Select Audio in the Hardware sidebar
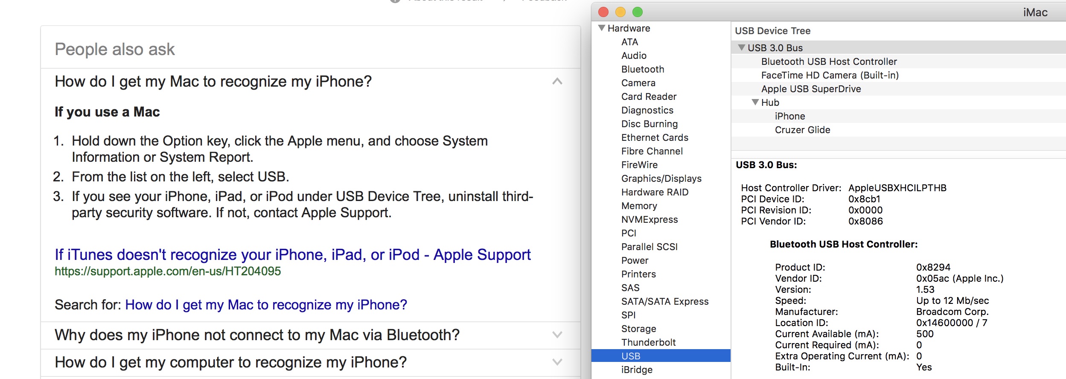Viewport: 1066px width, 379px height. 634,55
